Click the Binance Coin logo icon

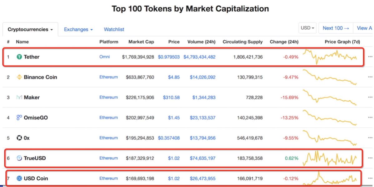pyautogui.click(x=19, y=77)
